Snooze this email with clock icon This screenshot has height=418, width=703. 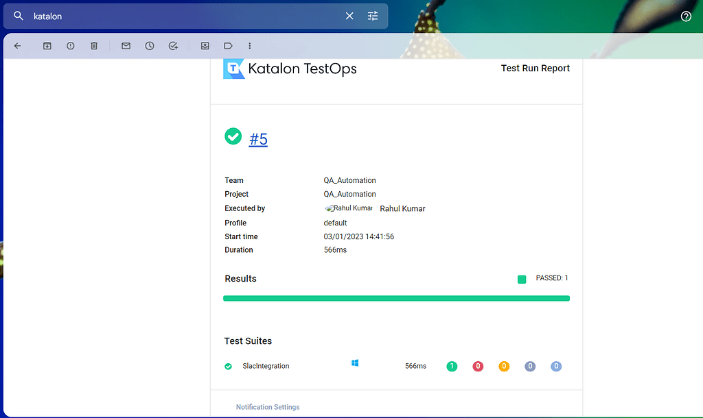(x=150, y=46)
